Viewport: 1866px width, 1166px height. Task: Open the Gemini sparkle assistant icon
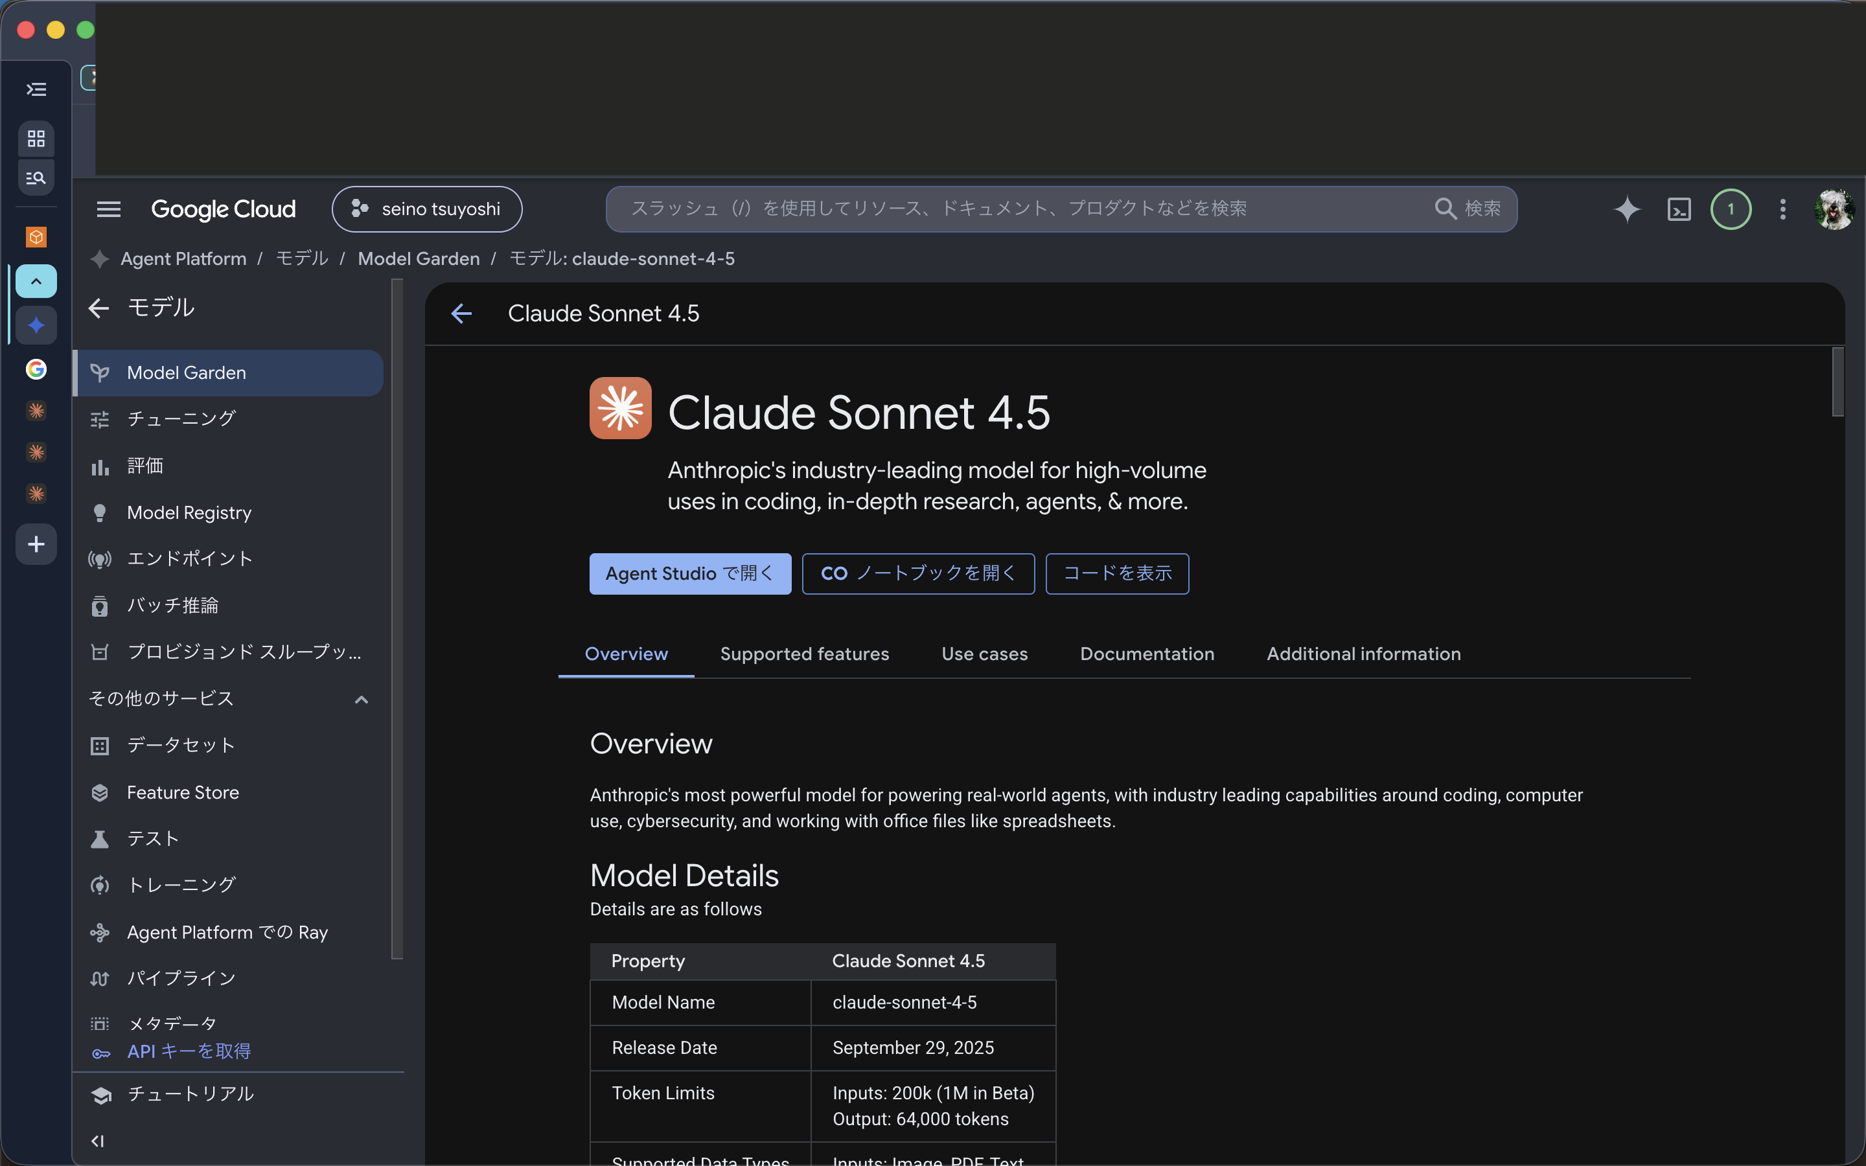click(1627, 209)
